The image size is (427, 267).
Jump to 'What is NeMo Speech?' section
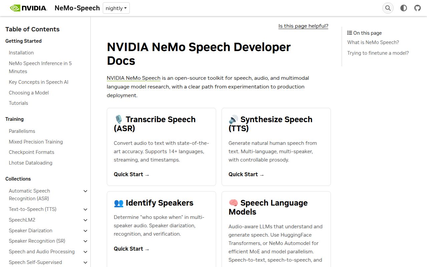[x=373, y=42]
